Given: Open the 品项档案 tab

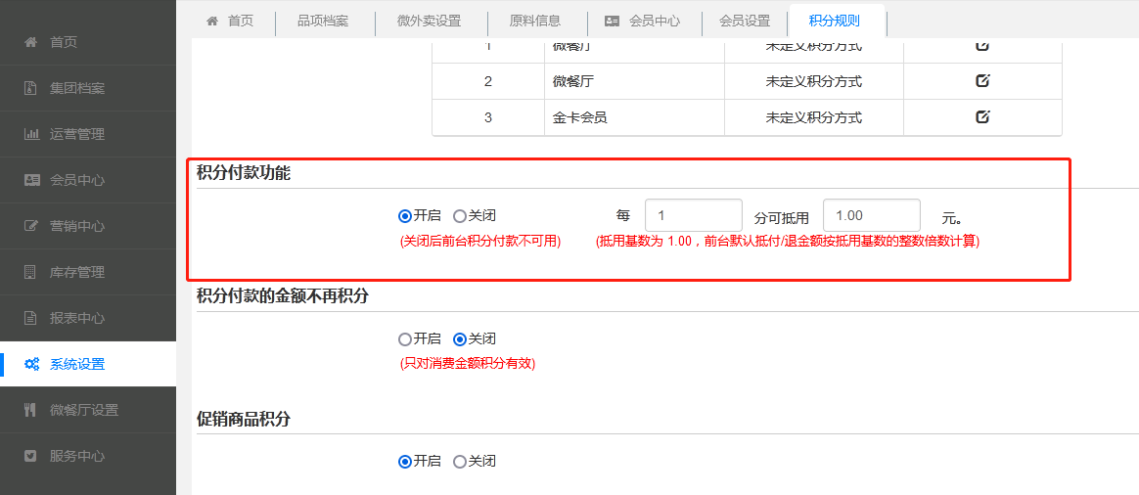Looking at the screenshot, I should pos(322,21).
